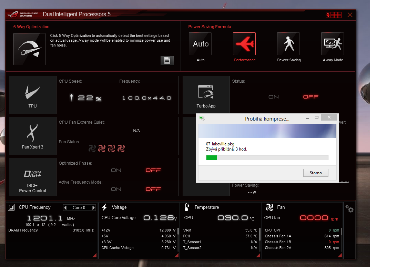
Task: Select previous CPU core with left arrow
Action: click(x=65, y=208)
